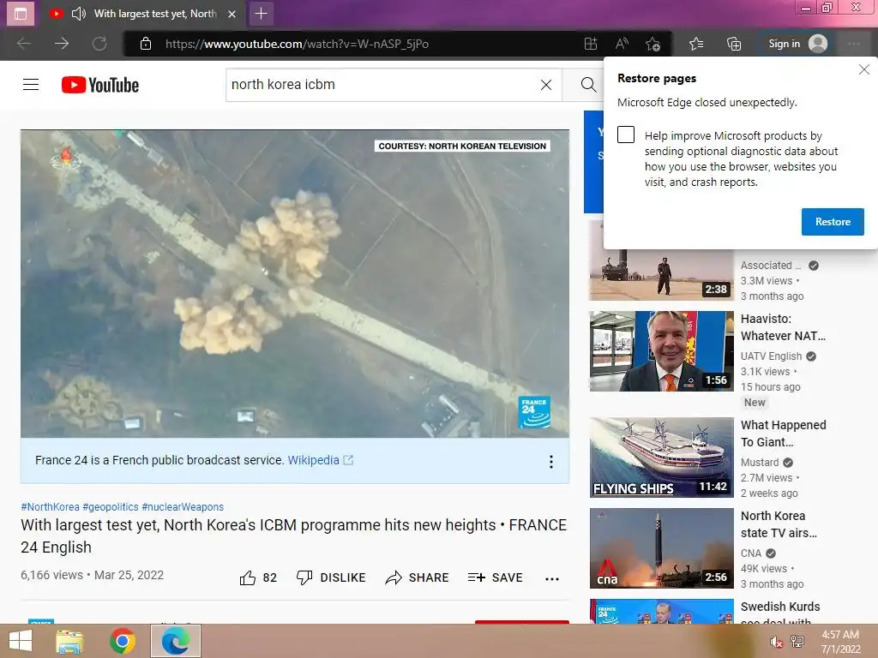
Task: Open 'Haavisto: Whatever NAT...' title
Action: [783, 327]
